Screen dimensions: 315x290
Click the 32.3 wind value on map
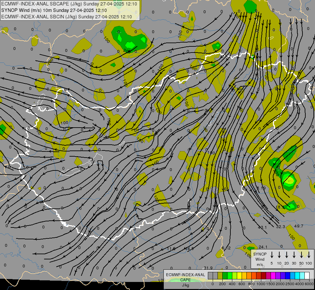(x=281, y=227)
